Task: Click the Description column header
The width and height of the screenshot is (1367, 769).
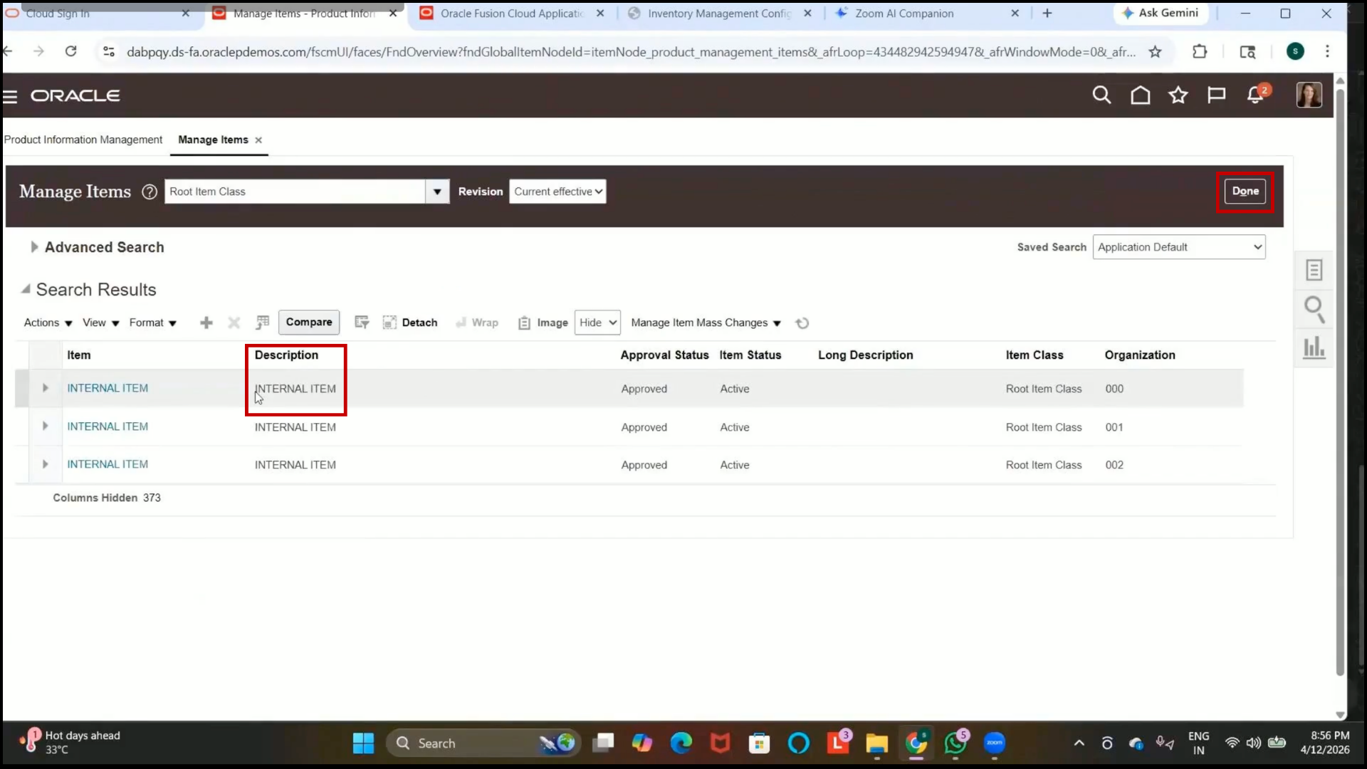Action: [286, 355]
